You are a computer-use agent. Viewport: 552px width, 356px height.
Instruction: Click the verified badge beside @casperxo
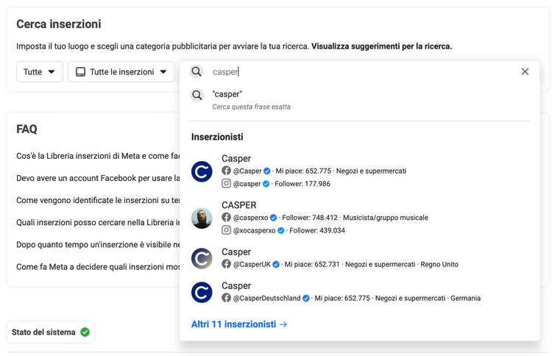274,218
